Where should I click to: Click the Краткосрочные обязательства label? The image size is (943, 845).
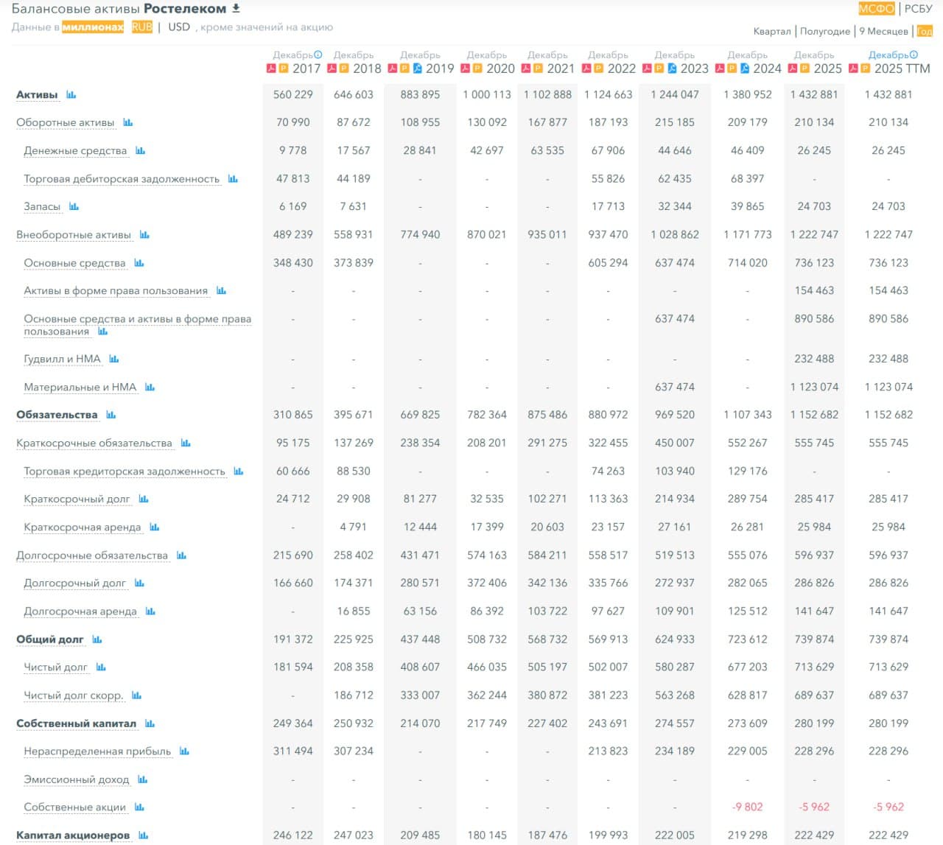(94, 443)
